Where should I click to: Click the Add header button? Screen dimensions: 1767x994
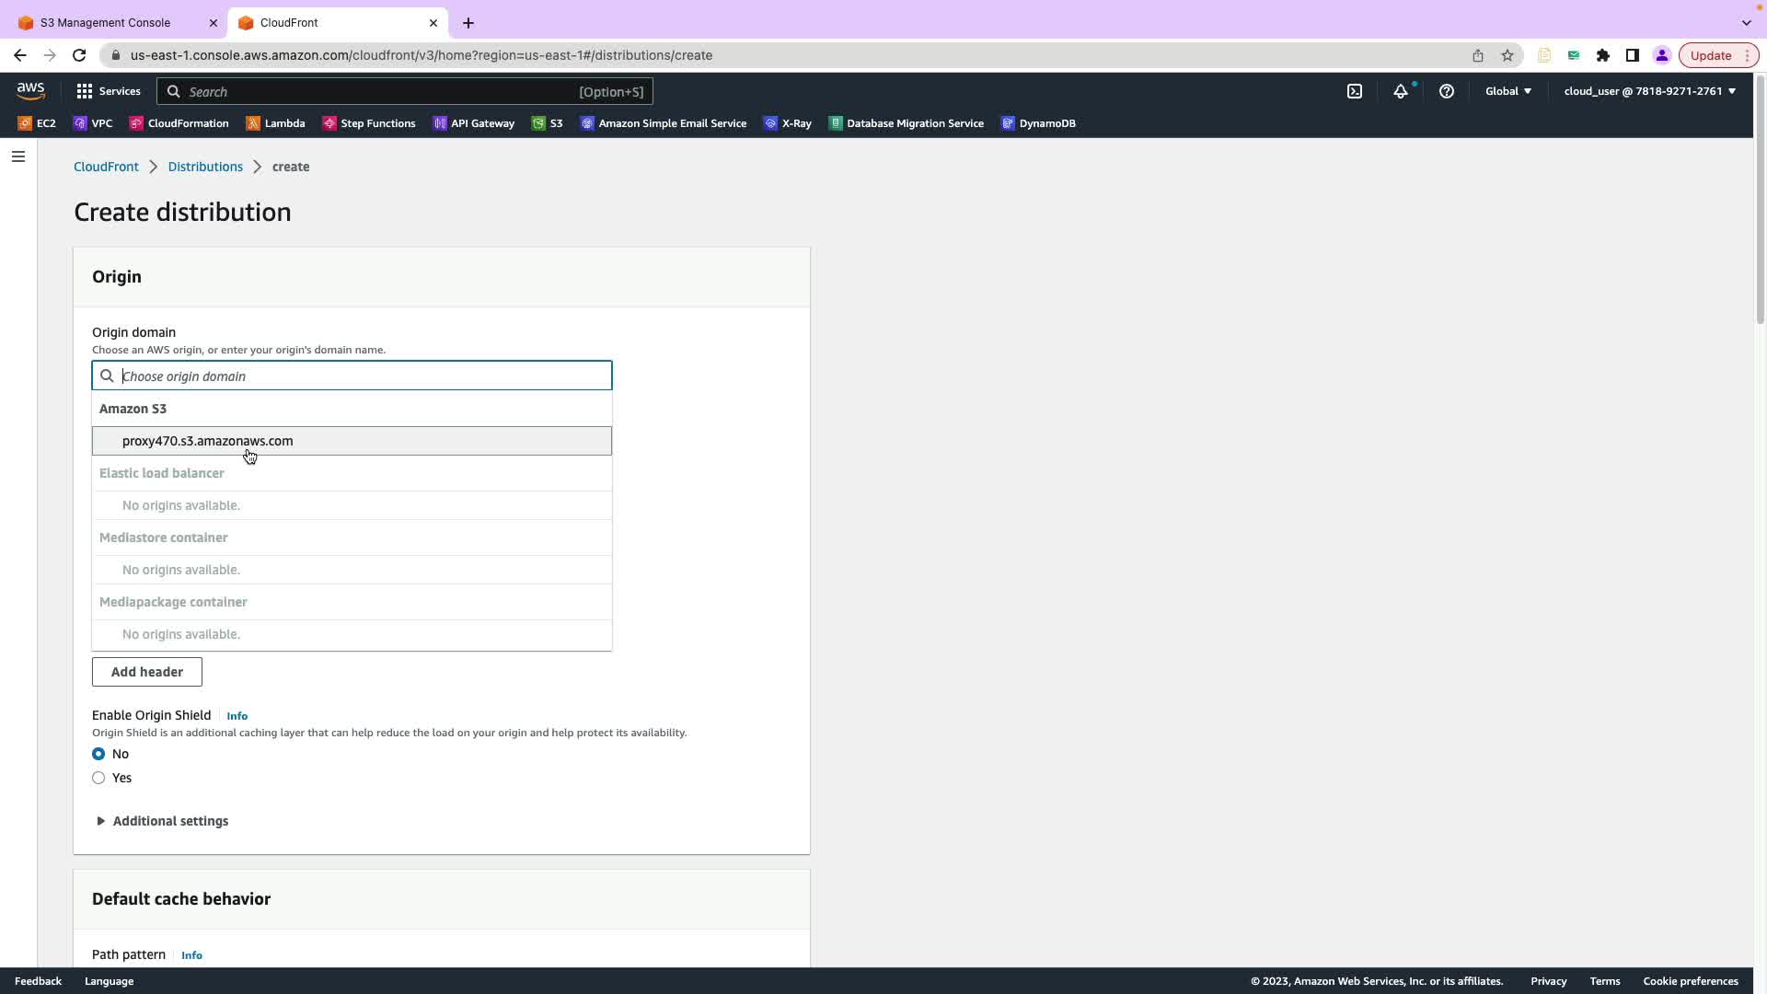(147, 672)
